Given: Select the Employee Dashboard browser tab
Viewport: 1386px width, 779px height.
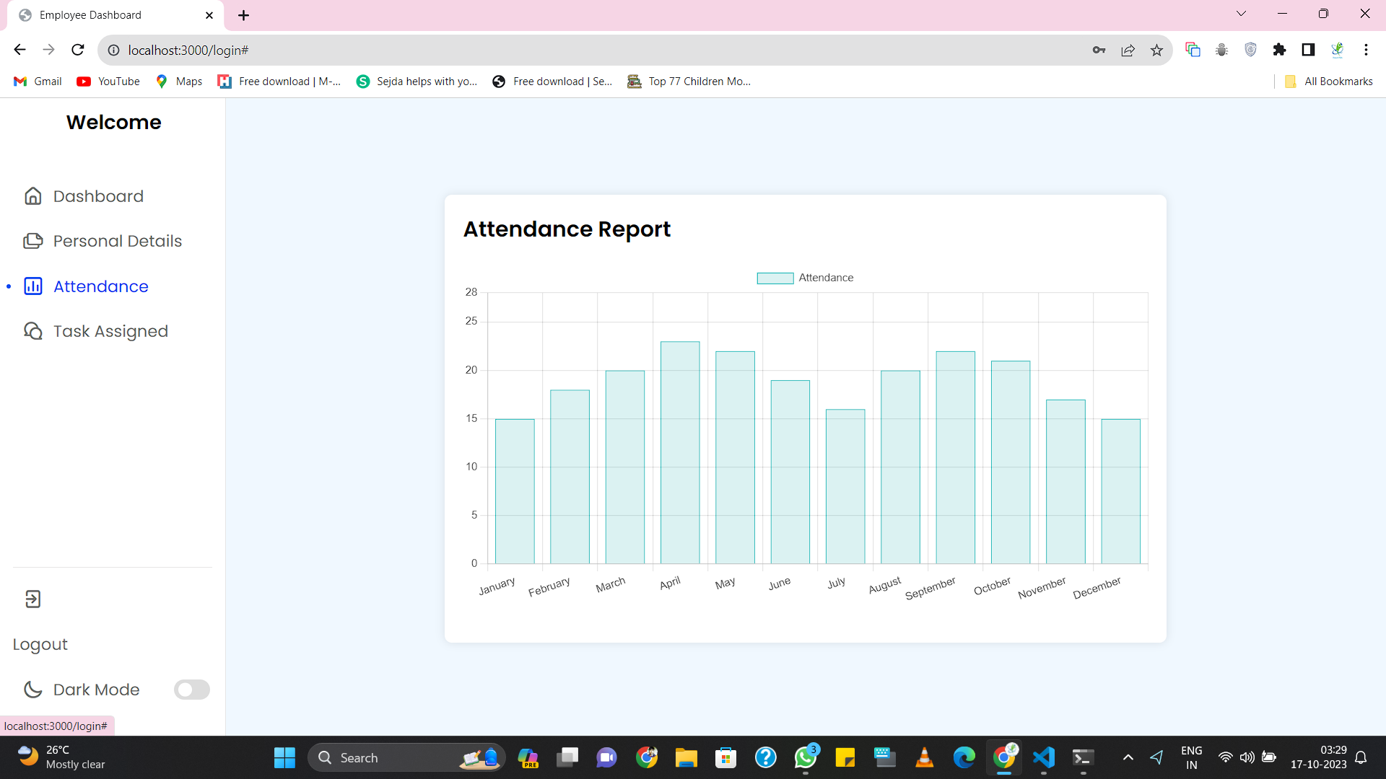Looking at the screenshot, I should pos(108,15).
